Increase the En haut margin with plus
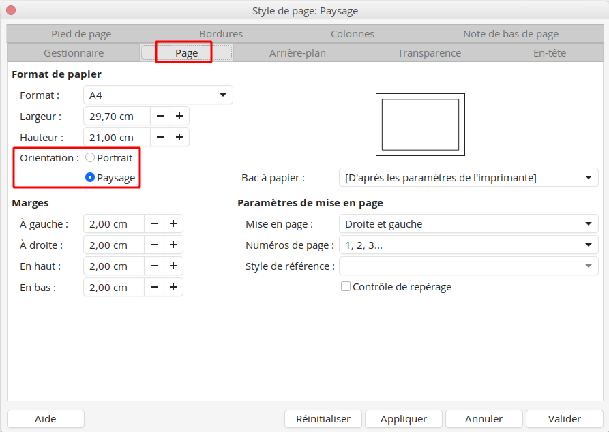Screen dimensions: 609x432 (x=173, y=266)
